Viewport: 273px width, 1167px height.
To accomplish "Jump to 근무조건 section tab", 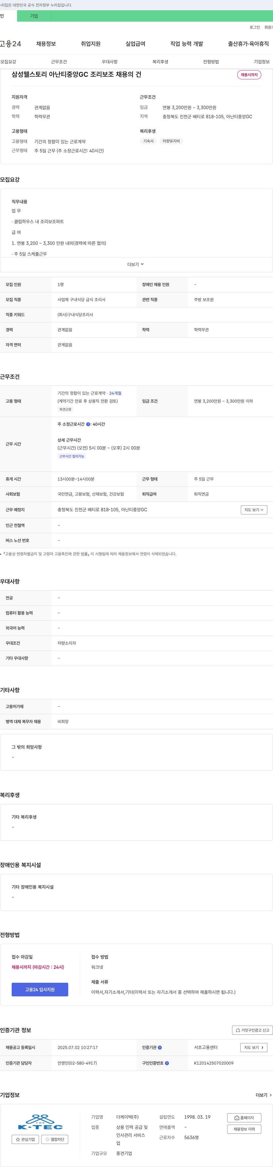I will tap(59, 62).
